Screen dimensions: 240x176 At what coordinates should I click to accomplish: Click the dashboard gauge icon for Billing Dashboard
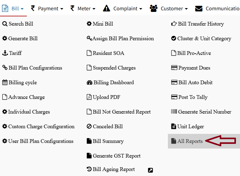pos(89,82)
